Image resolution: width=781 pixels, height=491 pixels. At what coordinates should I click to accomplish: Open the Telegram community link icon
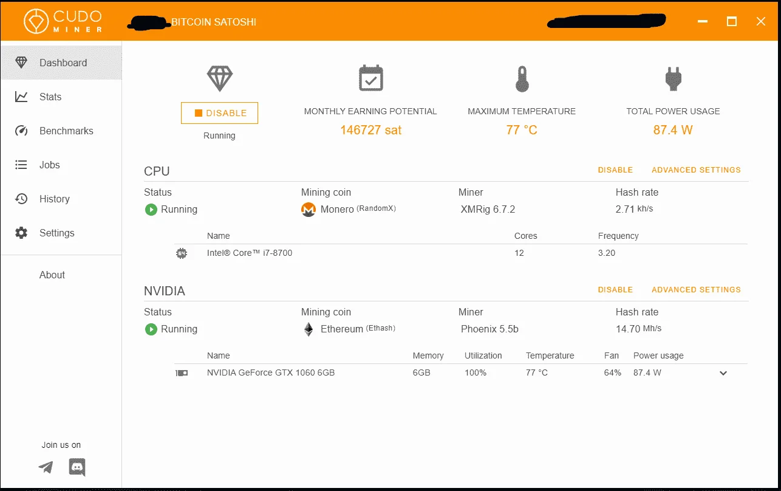coord(46,467)
